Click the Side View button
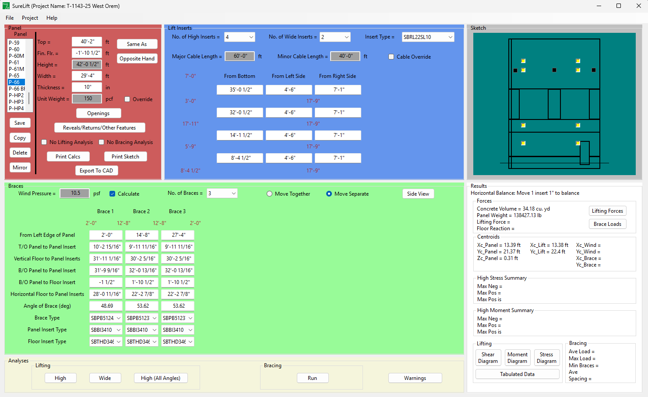 coord(418,194)
